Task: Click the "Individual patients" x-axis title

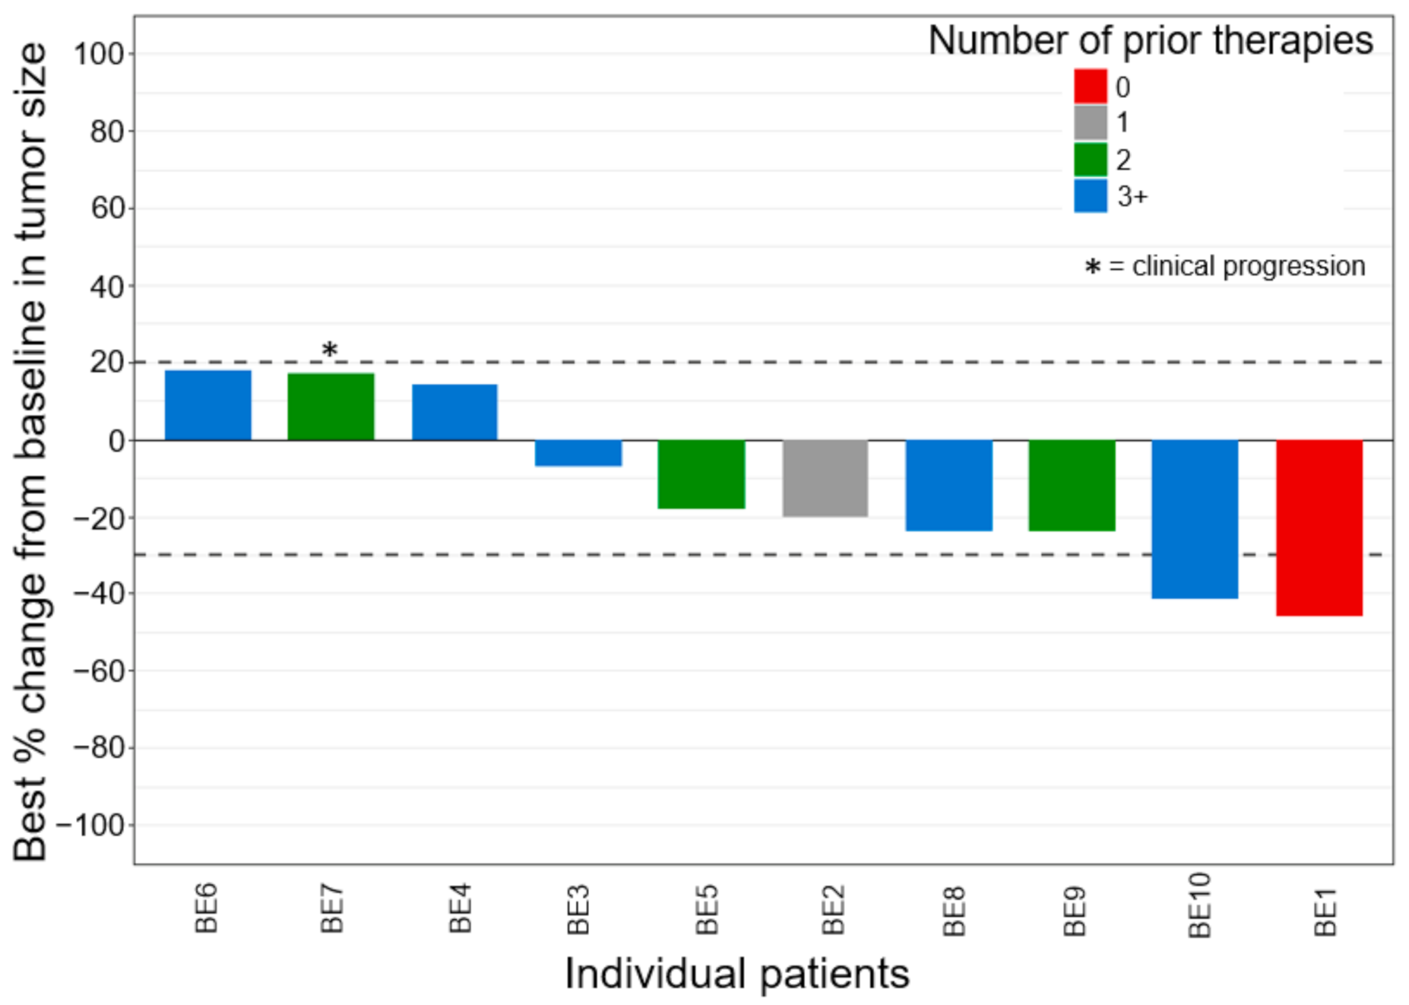Action: click(736, 974)
